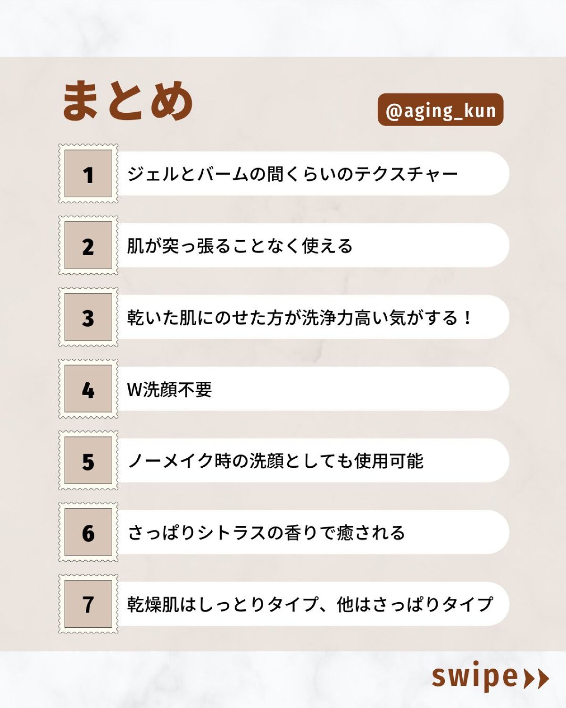Click the double arrow next to swipe

tap(537, 679)
